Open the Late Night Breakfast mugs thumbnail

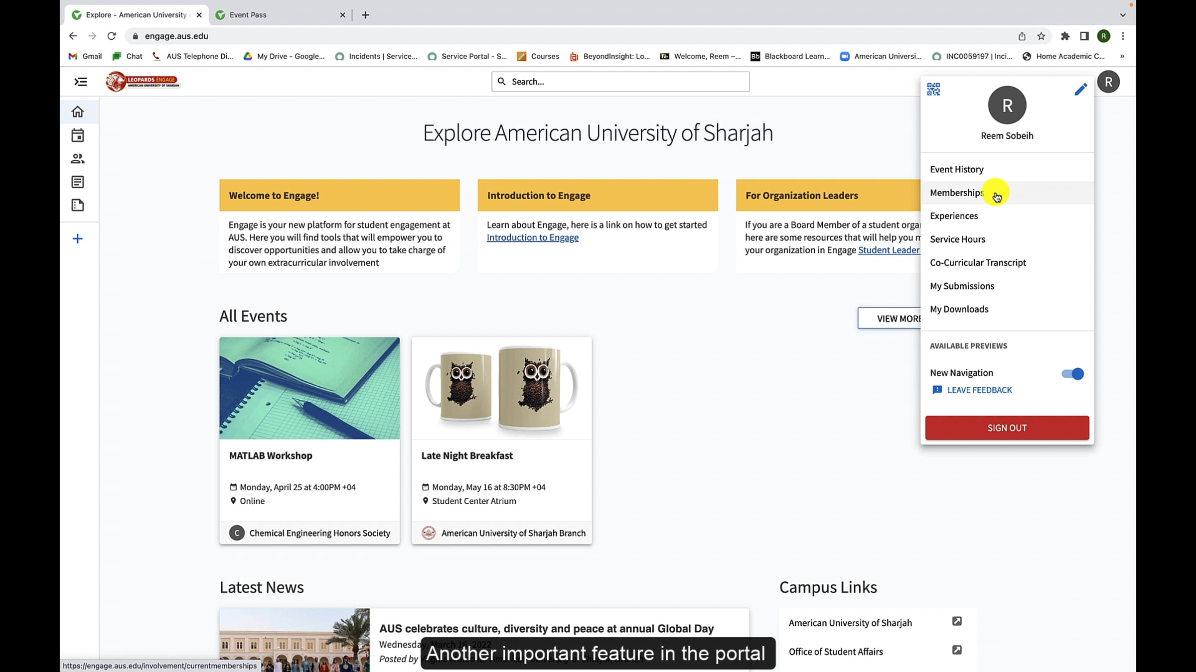[502, 388]
